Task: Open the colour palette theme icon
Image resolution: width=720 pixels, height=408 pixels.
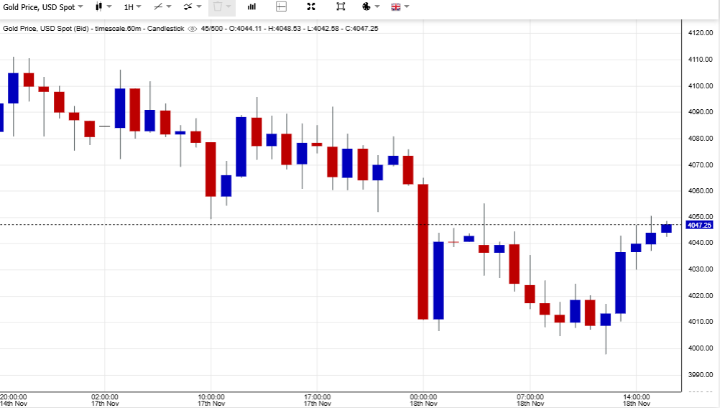Action: 366,7
